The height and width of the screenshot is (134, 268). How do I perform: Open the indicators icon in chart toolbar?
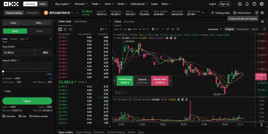[x=163, y=29]
